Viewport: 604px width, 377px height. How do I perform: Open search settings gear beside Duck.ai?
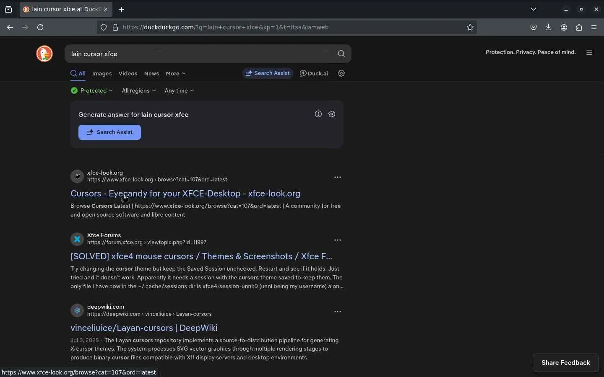click(342, 74)
